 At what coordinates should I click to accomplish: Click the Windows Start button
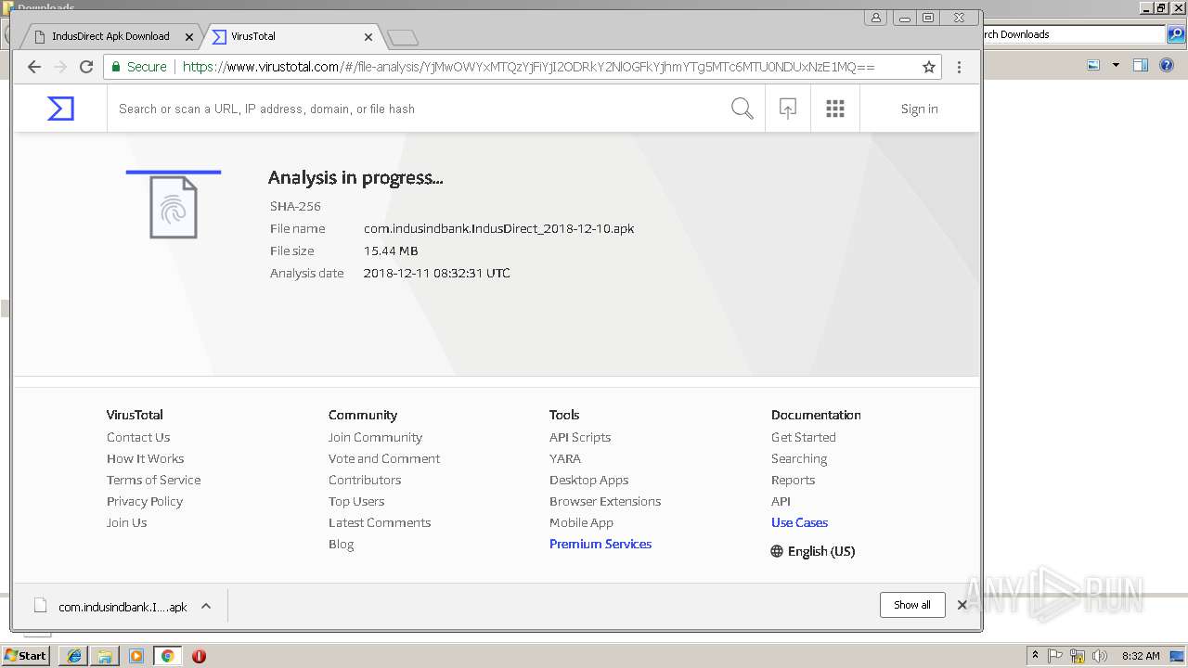click(x=26, y=656)
